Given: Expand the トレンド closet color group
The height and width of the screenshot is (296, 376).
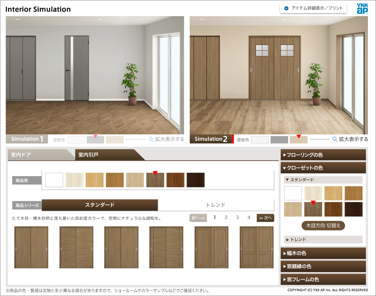Looking at the screenshot, I should pos(323,239).
